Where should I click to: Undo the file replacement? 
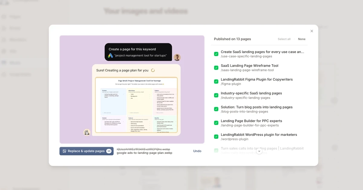[197, 151]
